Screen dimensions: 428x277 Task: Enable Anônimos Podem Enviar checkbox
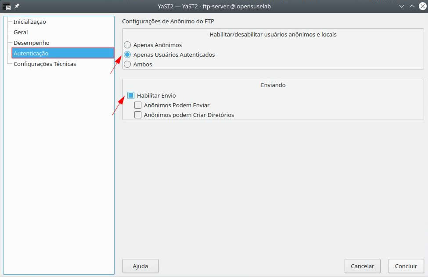(x=138, y=105)
